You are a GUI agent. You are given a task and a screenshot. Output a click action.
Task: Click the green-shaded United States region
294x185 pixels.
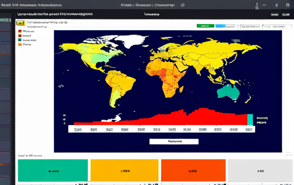pos(100,57)
